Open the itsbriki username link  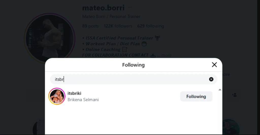coord(74,93)
